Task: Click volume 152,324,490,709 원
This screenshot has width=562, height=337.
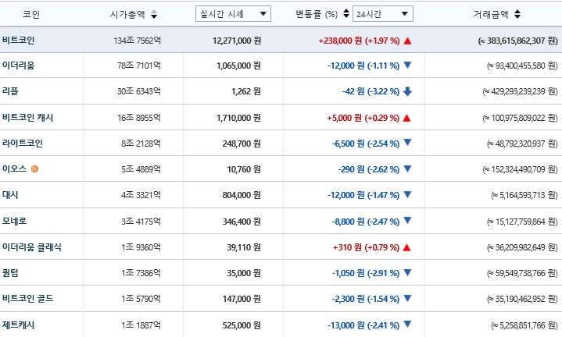Action: pyautogui.click(x=520, y=169)
